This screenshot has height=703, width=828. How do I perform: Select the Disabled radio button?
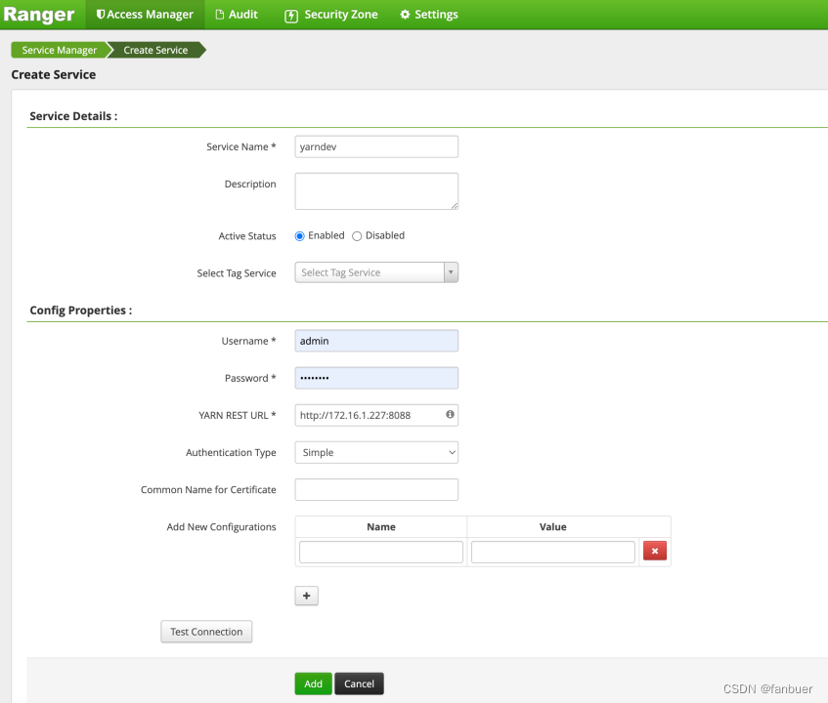[x=357, y=235]
